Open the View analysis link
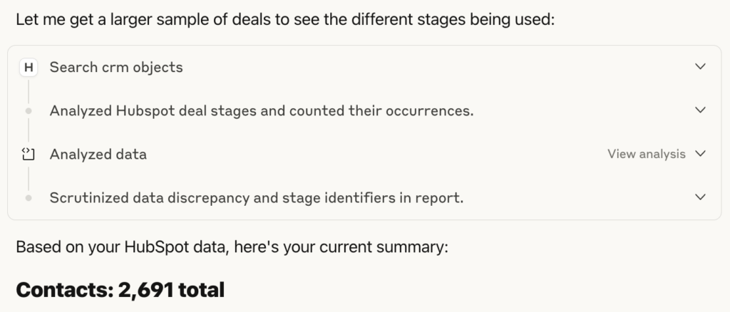The width and height of the screenshot is (730, 312). [646, 154]
